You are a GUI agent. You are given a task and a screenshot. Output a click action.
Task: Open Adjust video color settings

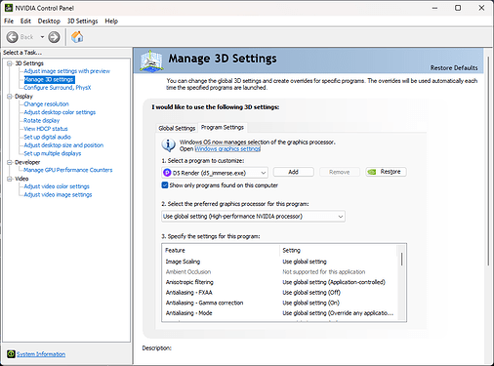pyautogui.click(x=57, y=186)
